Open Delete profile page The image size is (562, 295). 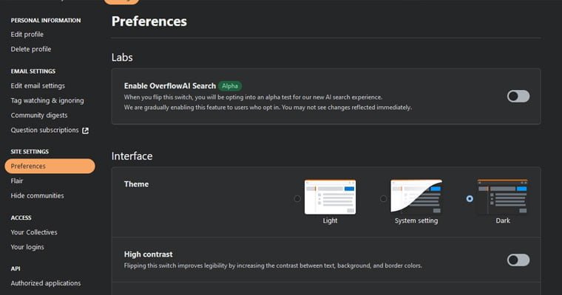[x=31, y=49]
